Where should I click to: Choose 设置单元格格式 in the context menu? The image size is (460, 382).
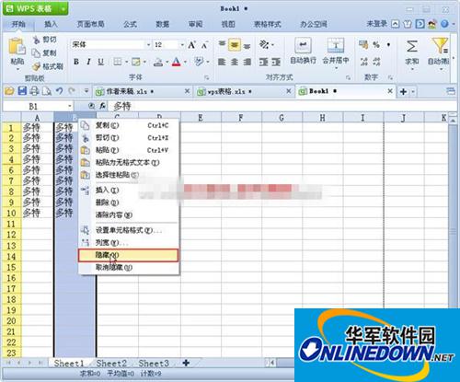click(129, 230)
